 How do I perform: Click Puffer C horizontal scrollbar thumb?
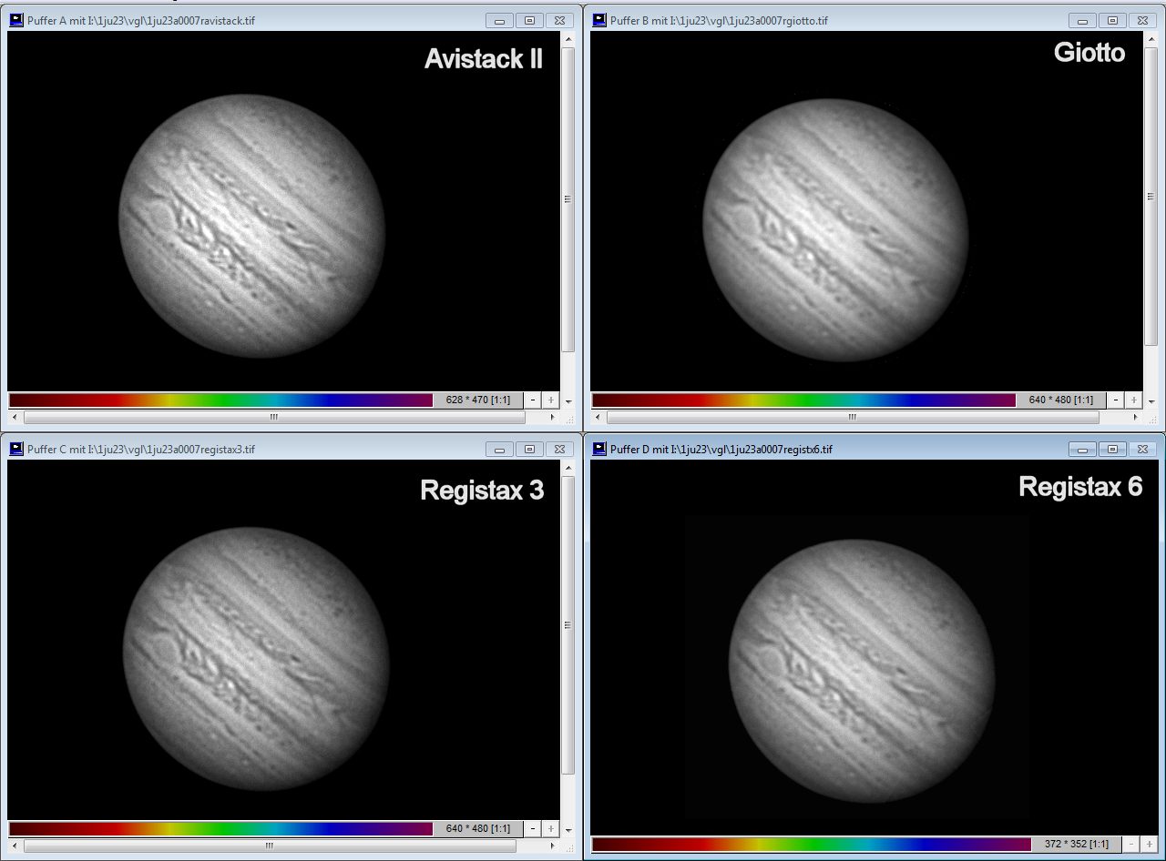[270, 846]
